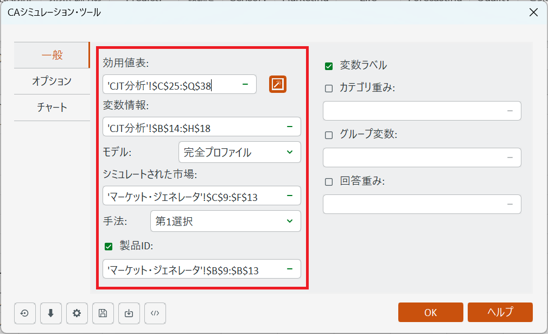The height and width of the screenshot is (334, 548).
Task: Click the reset icon at bottom left
Action: 25,313
